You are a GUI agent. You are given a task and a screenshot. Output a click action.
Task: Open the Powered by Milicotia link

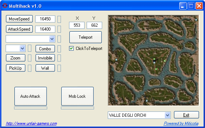pyautogui.click(x=181, y=123)
